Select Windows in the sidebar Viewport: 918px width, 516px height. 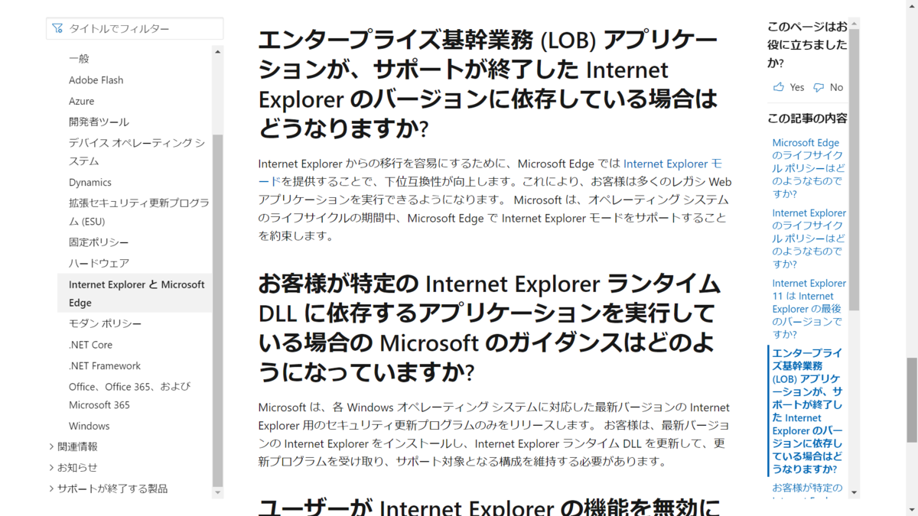tap(89, 426)
